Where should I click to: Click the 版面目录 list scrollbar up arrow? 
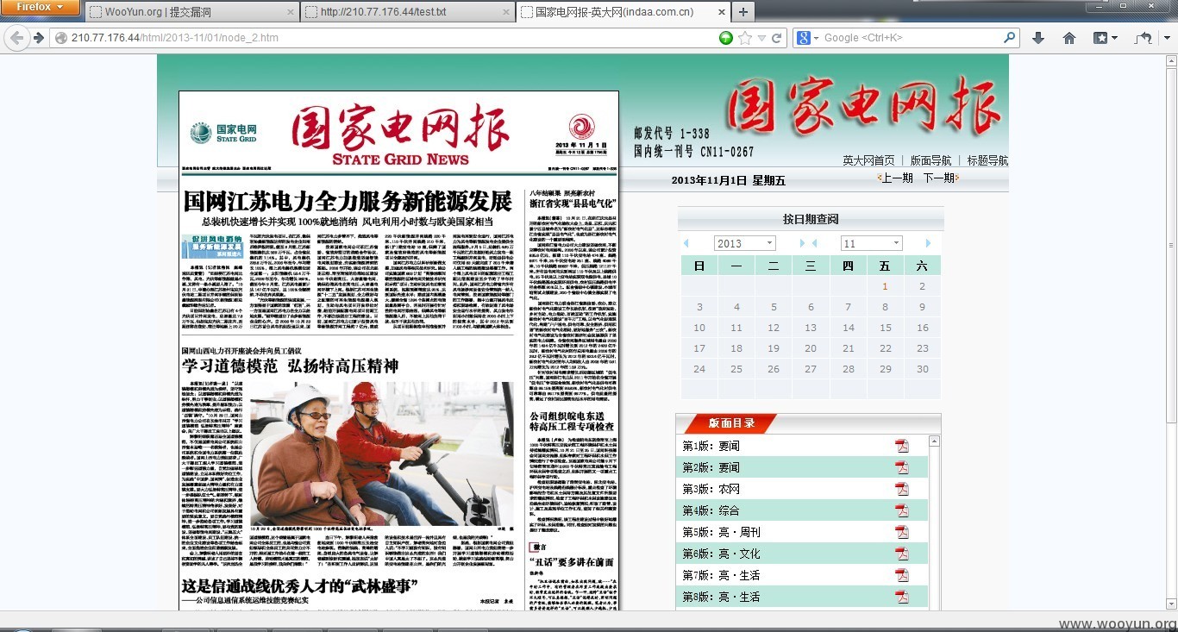click(933, 441)
